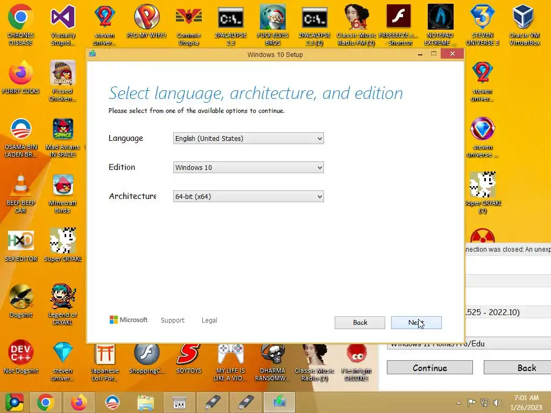Select the DHARMA RANSOMW... skull icon
551x413 pixels.
point(273,362)
